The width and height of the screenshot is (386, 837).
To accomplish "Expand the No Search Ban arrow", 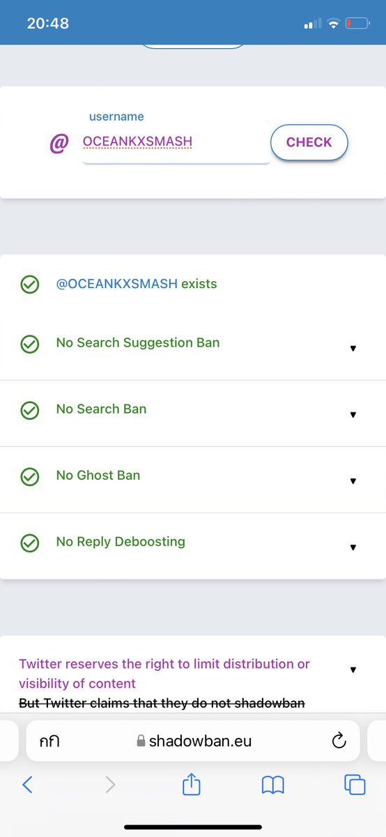I will [353, 414].
